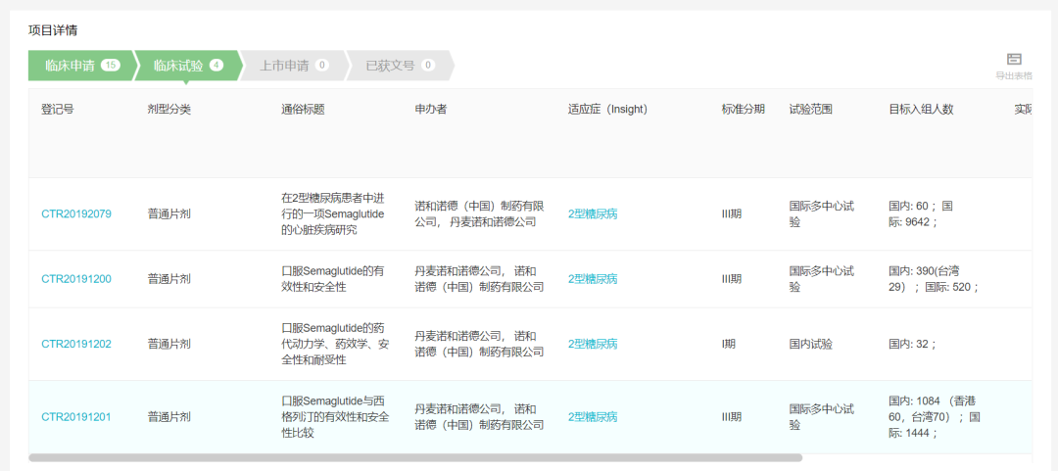The image size is (1058, 471).
Task: Open the 上市申请 tab
Action: (294, 66)
